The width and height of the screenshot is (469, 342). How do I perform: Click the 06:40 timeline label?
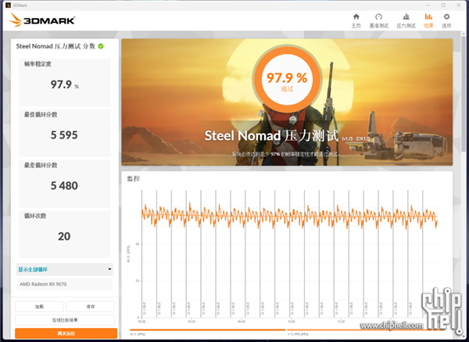pyautogui.click(x=242, y=322)
